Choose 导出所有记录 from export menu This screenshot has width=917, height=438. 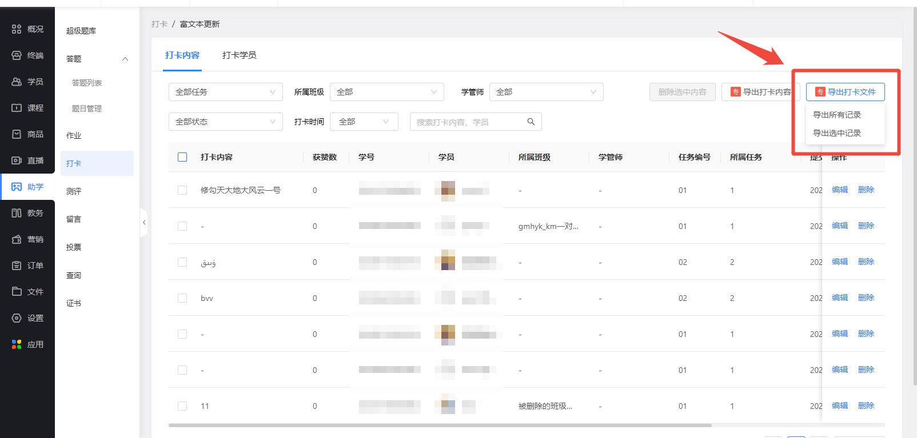837,115
